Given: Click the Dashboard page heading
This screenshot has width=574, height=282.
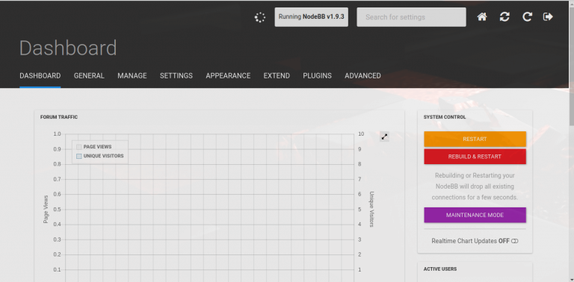Looking at the screenshot, I should click(x=68, y=48).
